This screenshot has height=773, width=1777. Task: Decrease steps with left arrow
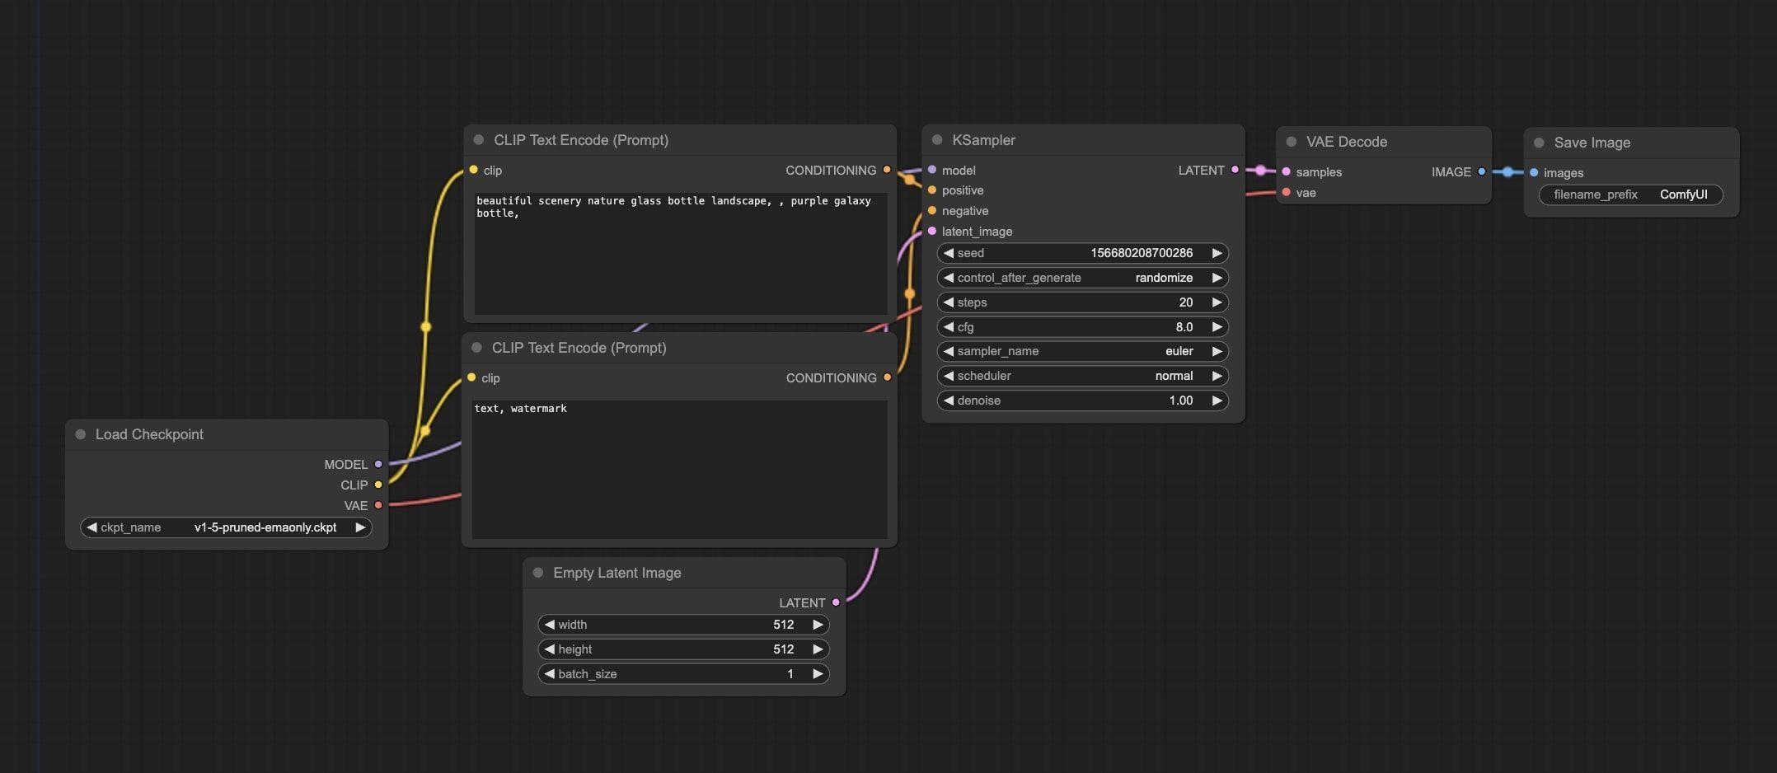click(x=949, y=302)
